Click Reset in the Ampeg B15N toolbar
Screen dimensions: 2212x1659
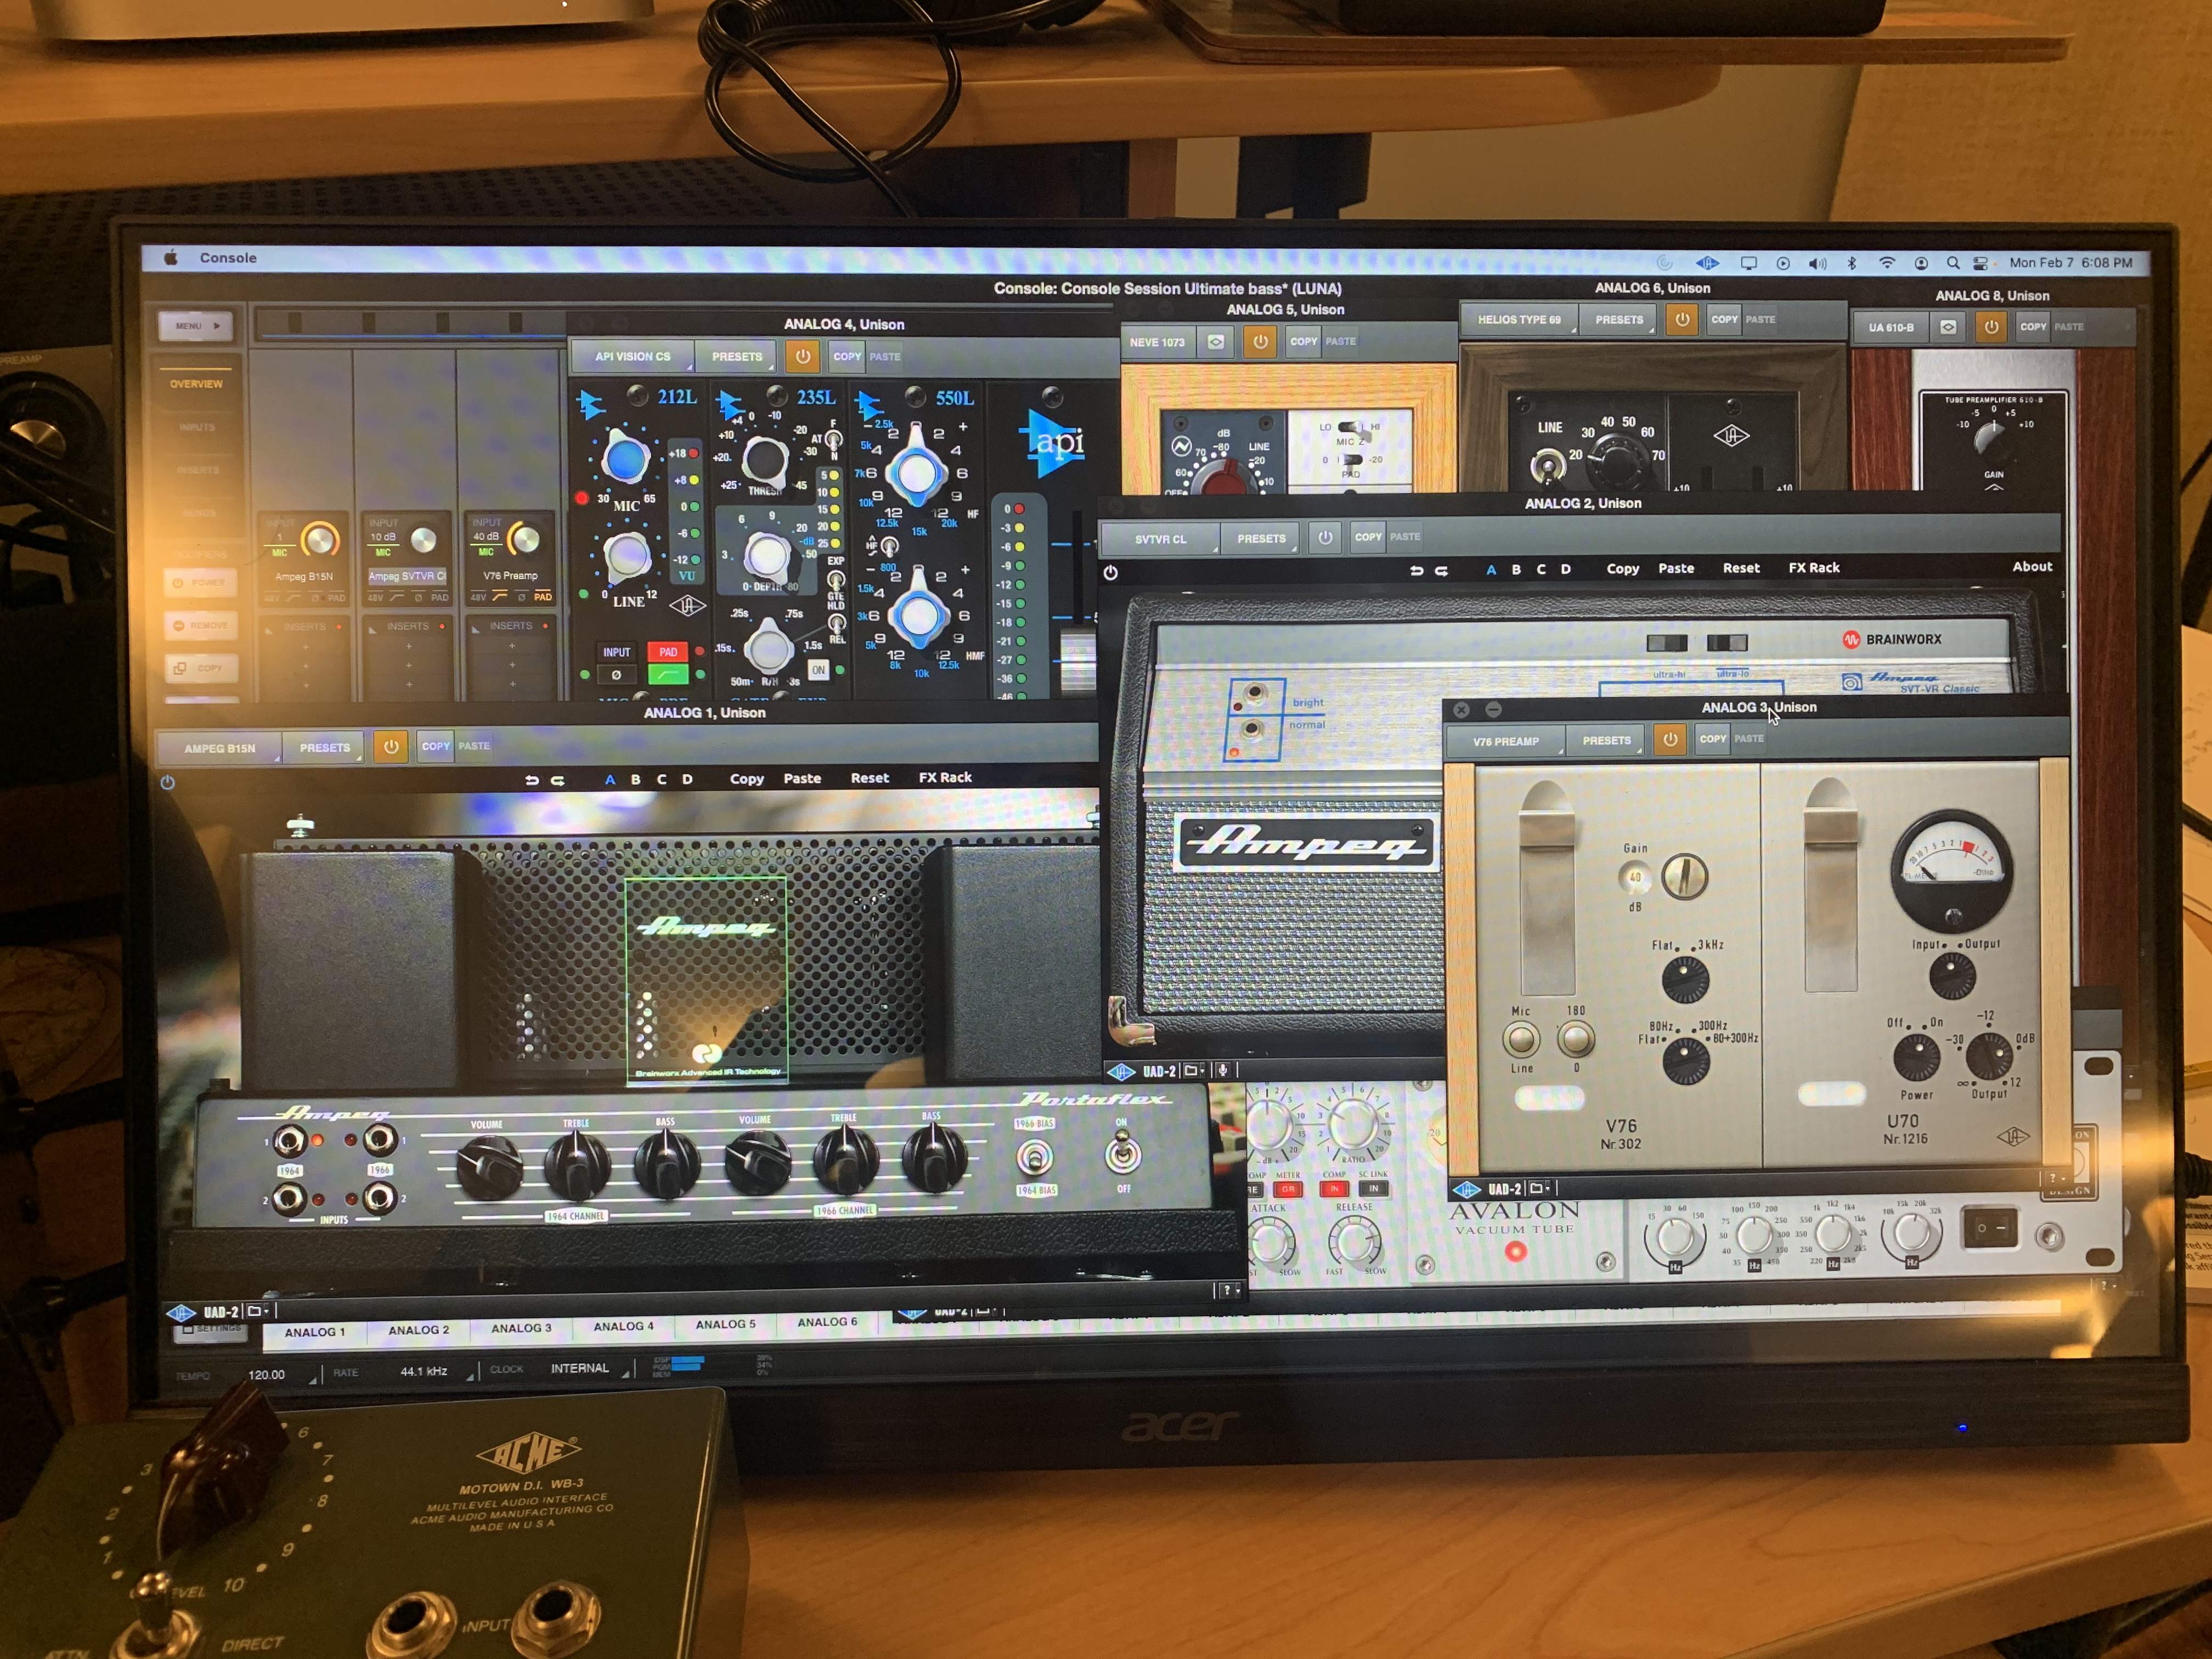tap(869, 778)
